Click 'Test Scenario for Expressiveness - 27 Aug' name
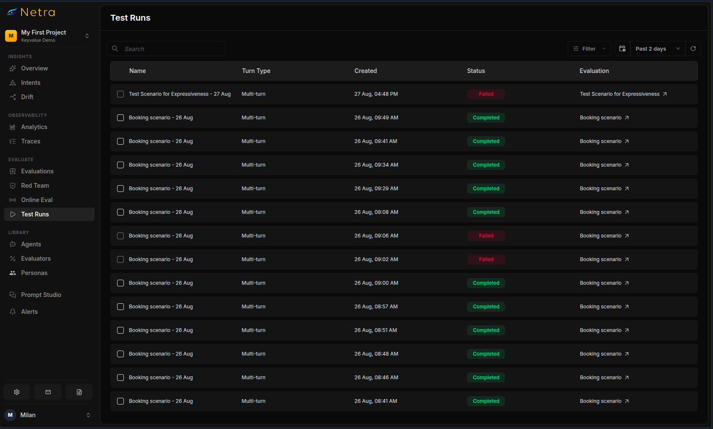Viewport: 713px width, 429px height. (180, 94)
